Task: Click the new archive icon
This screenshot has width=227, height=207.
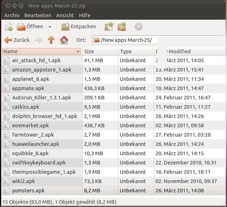Action: (9, 26)
